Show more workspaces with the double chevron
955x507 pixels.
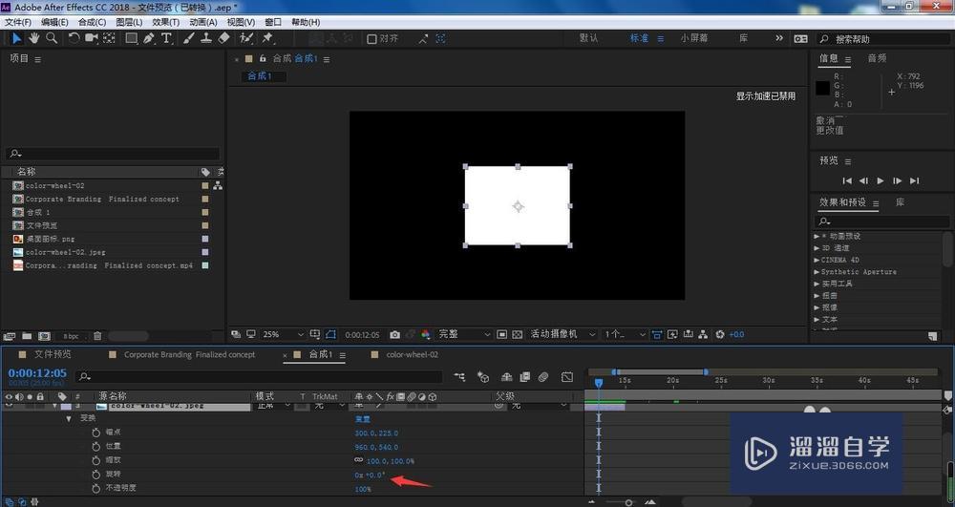pos(779,38)
